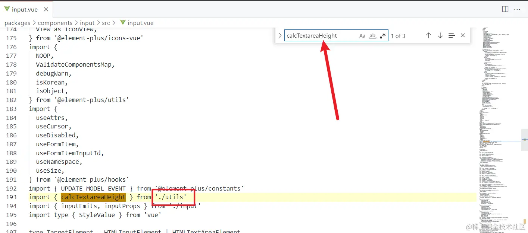The width and height of the screenshot is (528, 233).
Task: Click useFormItemInputId on line 188
Action: tap(68, 153)
